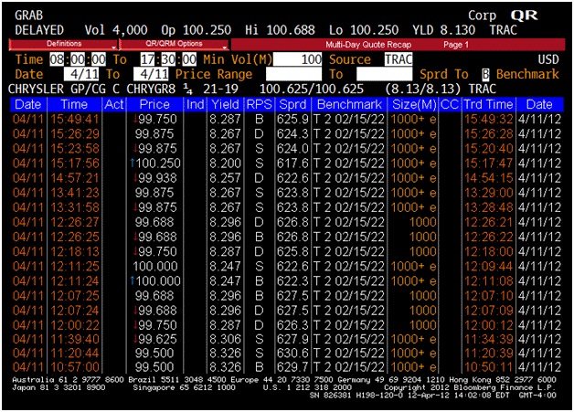Click the trade time 10:50:11

click(x=489, y=367)
